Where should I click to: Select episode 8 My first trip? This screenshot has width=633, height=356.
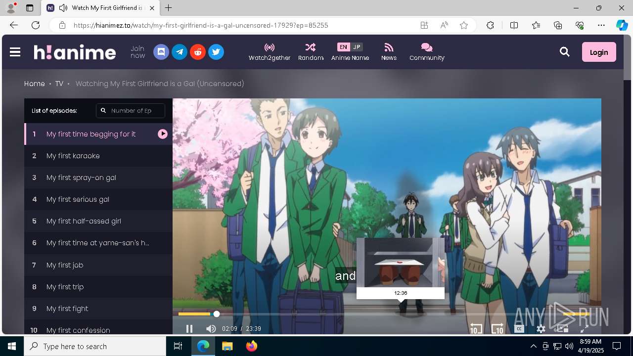(98, 287)
